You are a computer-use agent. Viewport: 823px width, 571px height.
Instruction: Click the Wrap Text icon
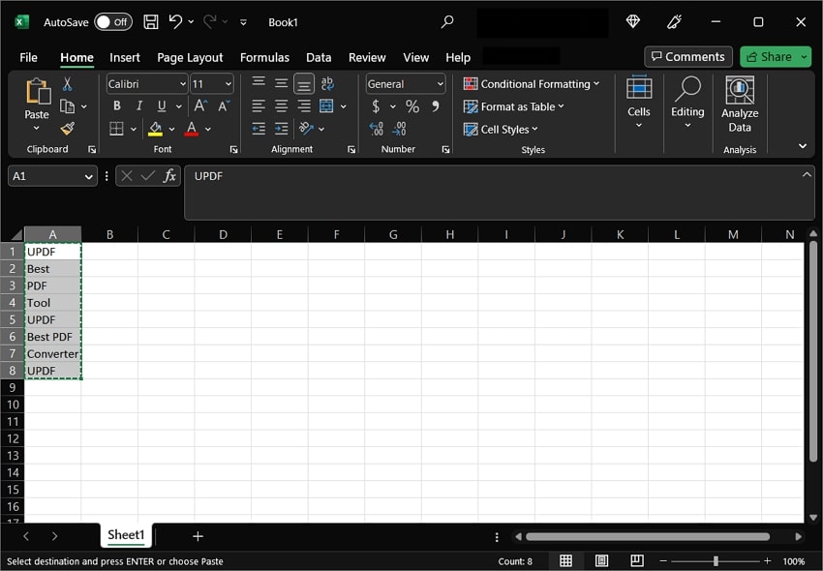(327, 84)
